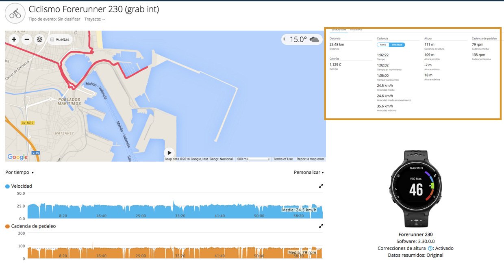The image size is (504, 273).
Task: Click the activity title Ciclismo Forerunner 230
Action: 94,9
